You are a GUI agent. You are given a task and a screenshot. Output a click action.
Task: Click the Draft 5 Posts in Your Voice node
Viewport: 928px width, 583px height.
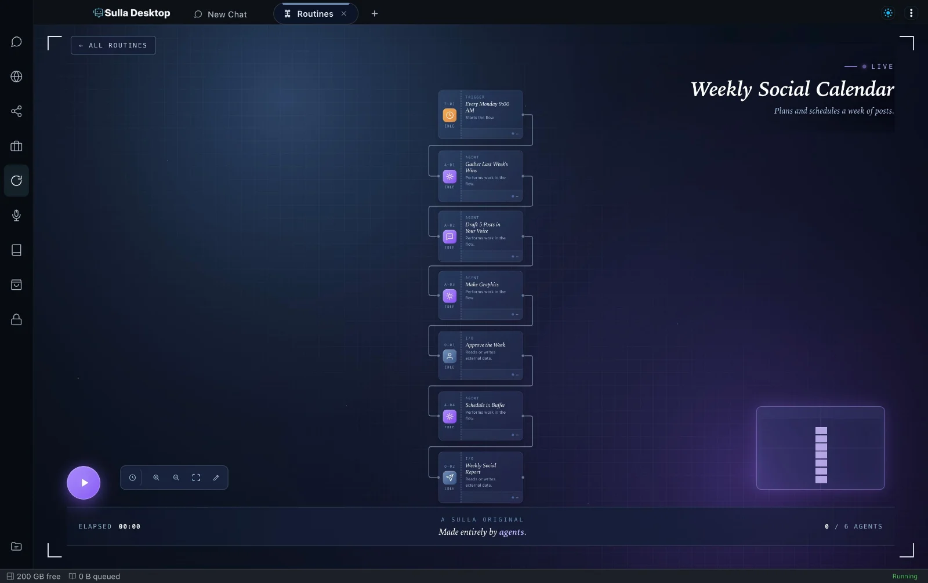[x=481, y=236]
